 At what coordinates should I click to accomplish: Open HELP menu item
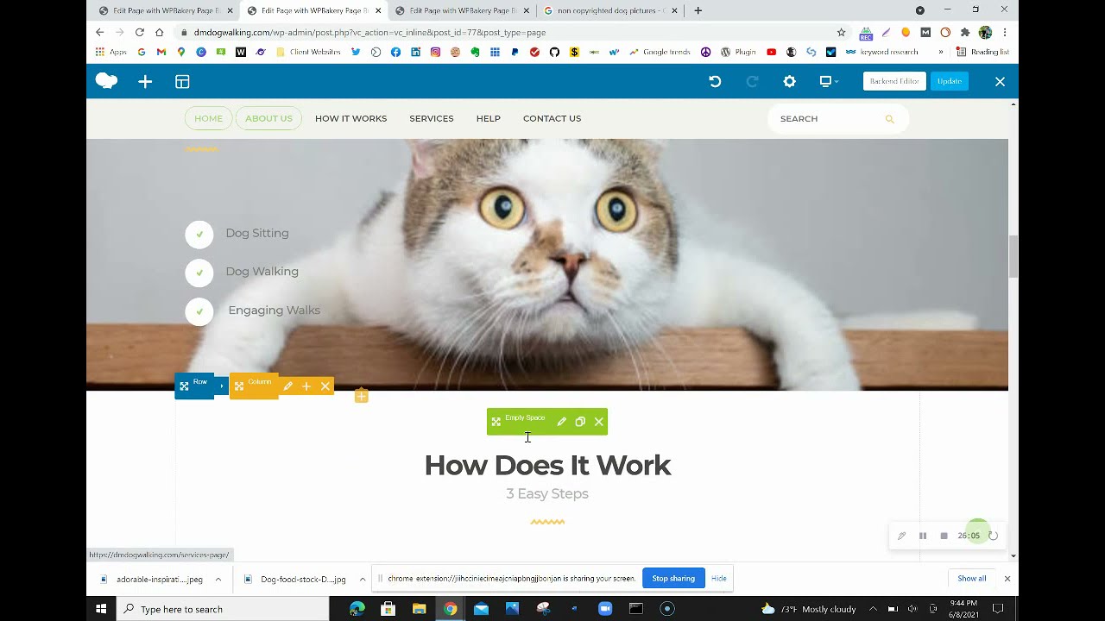[488, 118]
